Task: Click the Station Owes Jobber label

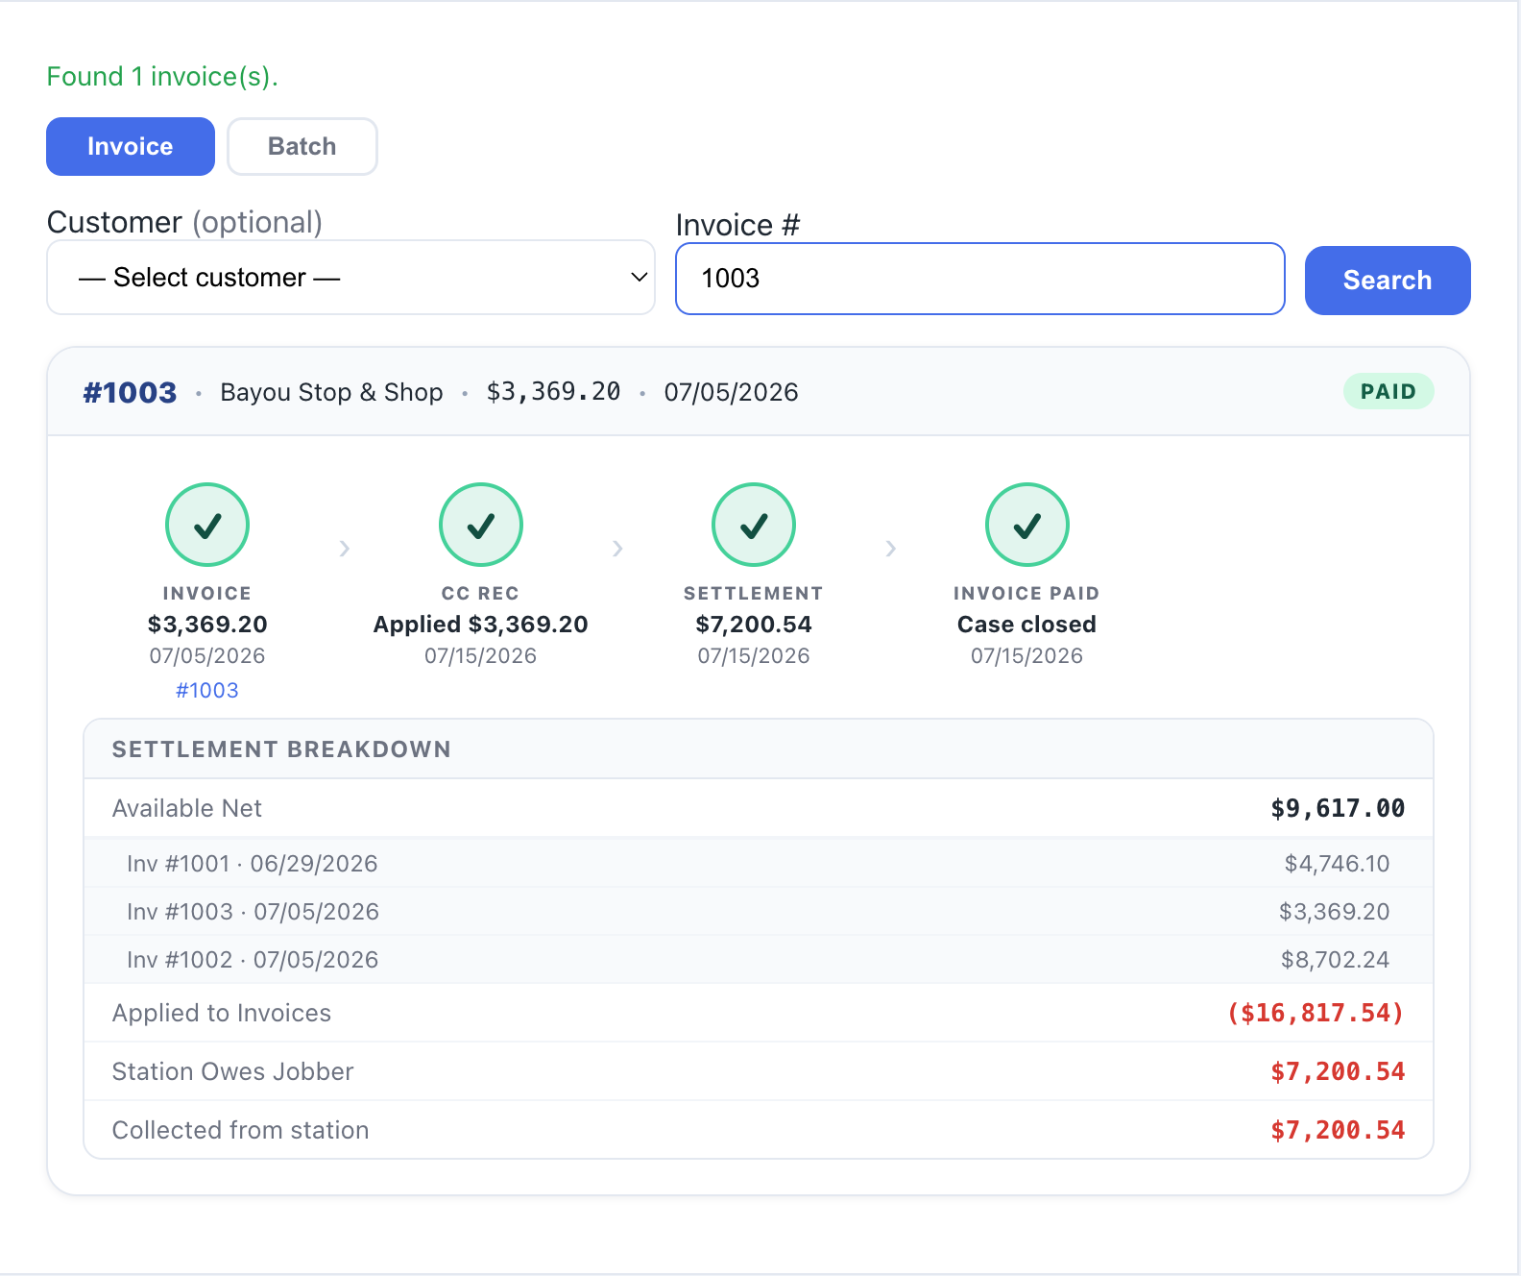Action: (x=232, y=1072)
